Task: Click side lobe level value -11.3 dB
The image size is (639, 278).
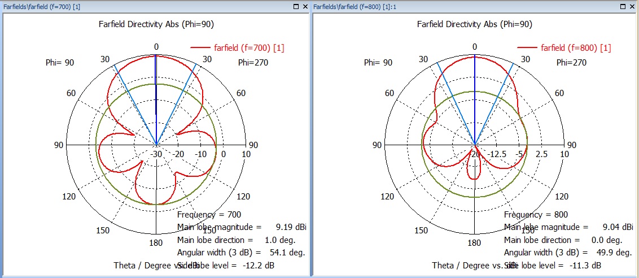Action: pyautogui.click(x=585, y=266)
